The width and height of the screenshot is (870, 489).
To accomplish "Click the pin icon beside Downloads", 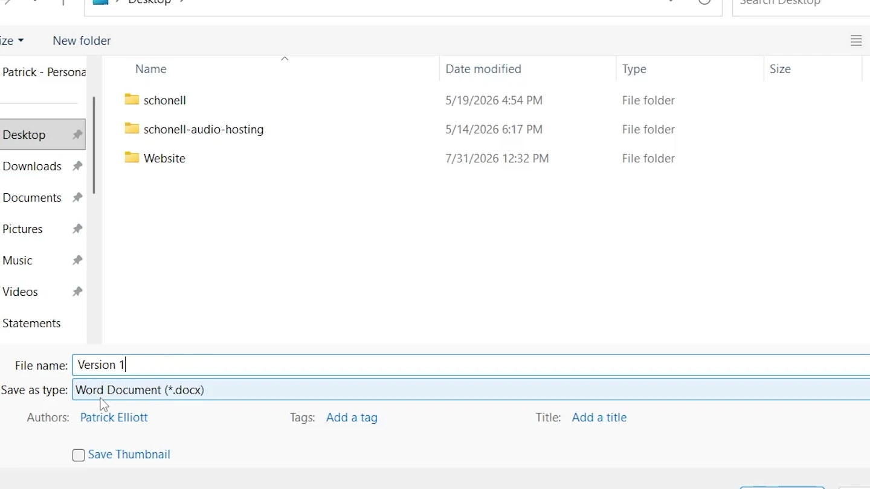I will tap(77, 166).
